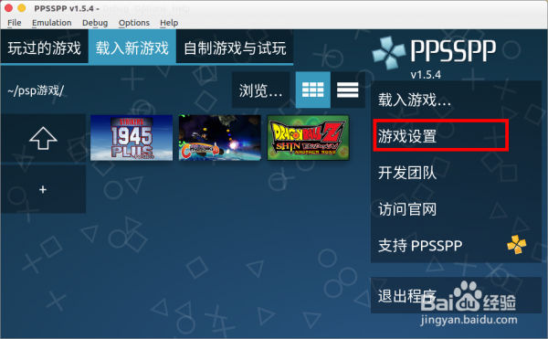Click the 浏览... browse button
Image resolution: width=548 pixels, height=339 pixels.
coord(260,90)
